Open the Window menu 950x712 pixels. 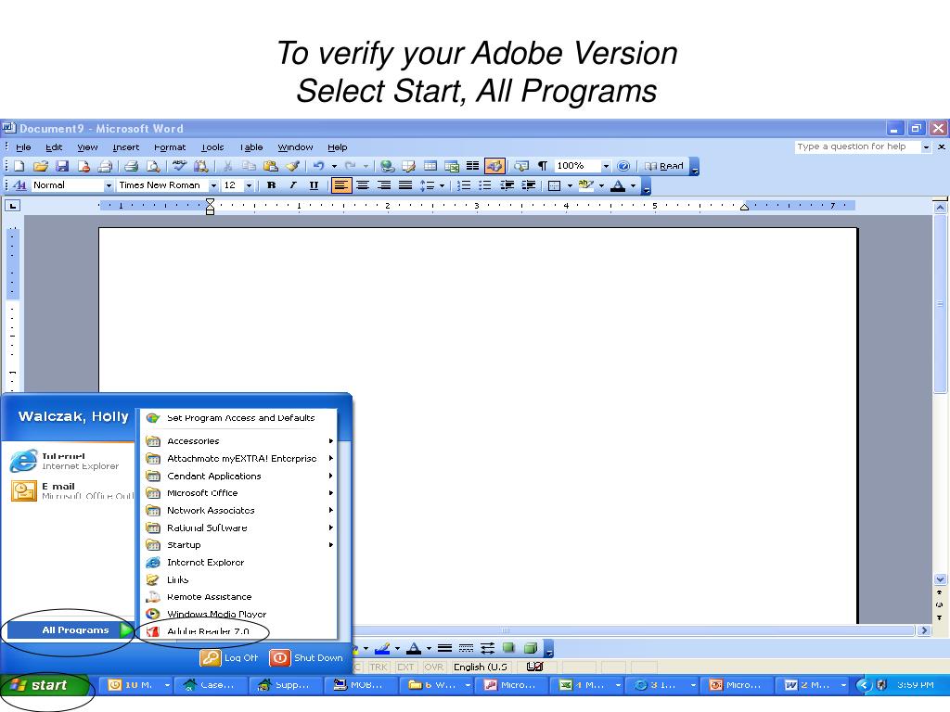click(295, 147)
